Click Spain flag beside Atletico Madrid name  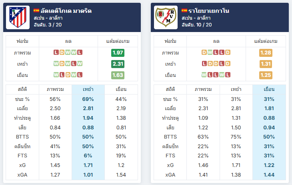[x=36, y=11]
